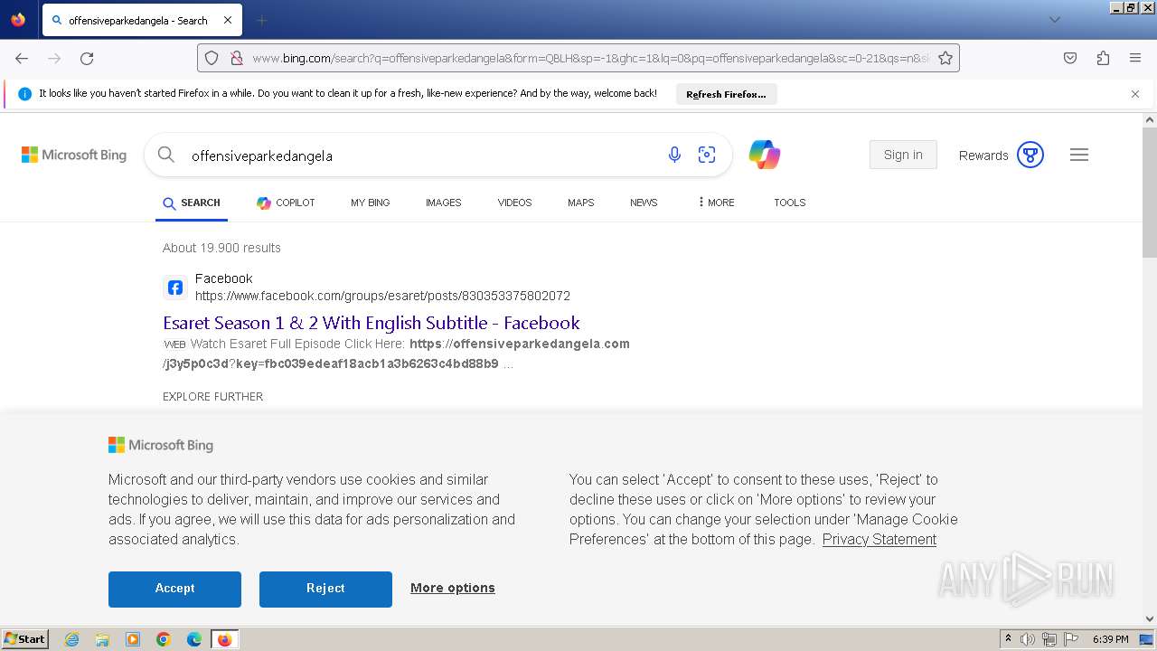Viewport: 1157px width, 651px height.
Task: Click the Sign in button
Action: point(903,155)
